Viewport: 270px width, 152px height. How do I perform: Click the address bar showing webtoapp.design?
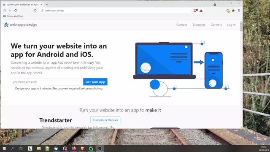pos(115,11)
